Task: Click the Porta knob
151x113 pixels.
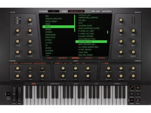Action: [138, 100]
